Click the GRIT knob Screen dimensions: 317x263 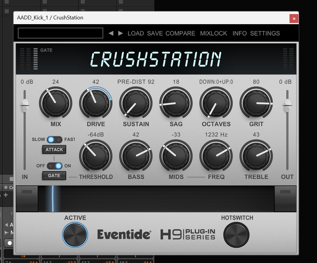pos(256,103)
